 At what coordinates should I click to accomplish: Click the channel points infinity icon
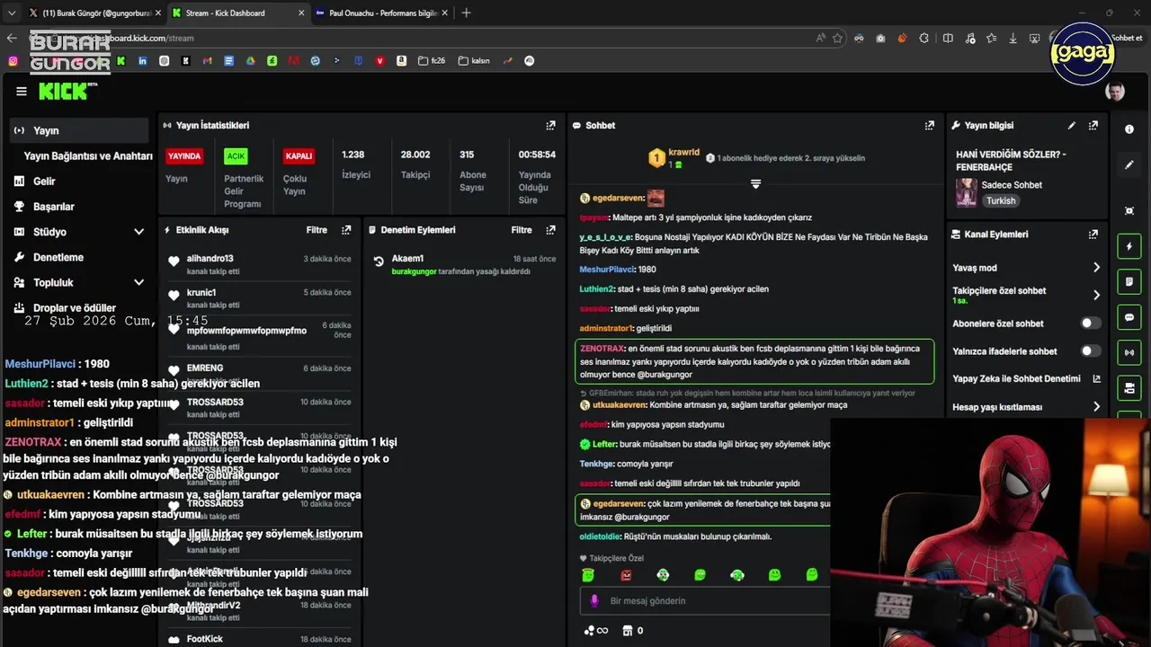[596, 631]
